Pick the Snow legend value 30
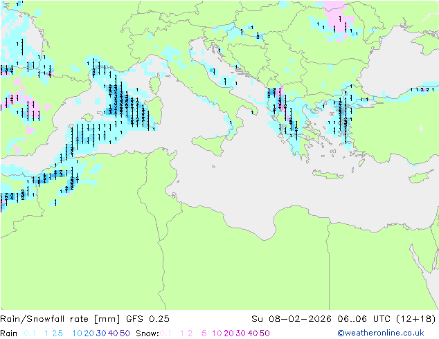 (x=241, y=333)
